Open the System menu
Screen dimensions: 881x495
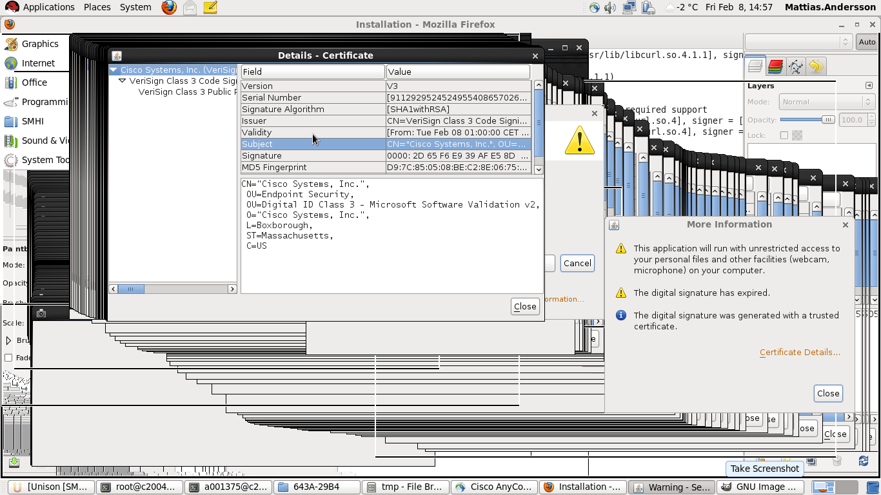click(135, 7)
